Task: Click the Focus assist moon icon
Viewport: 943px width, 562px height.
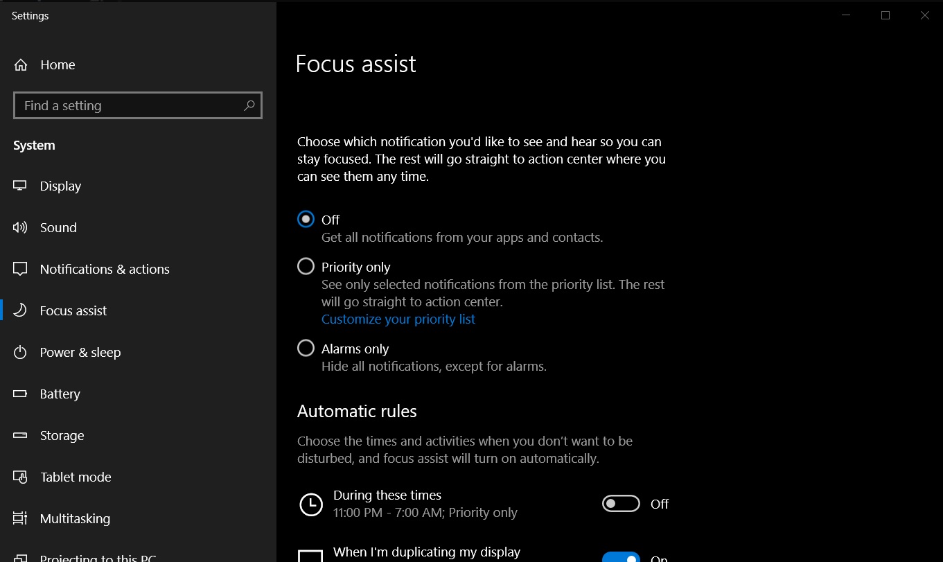Action: [20, 310]
